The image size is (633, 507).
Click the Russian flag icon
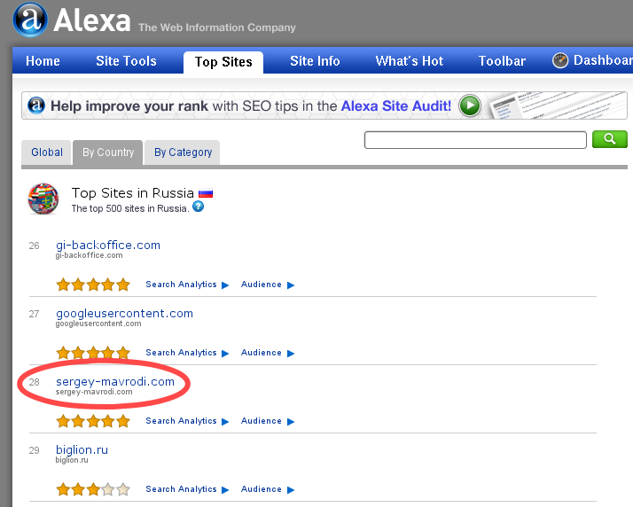206,194
